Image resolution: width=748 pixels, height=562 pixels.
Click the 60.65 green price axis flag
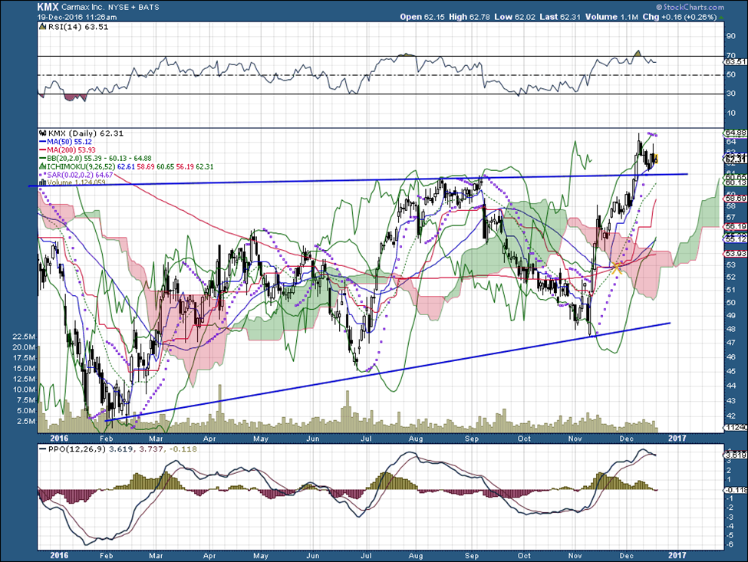pos(736,177)
